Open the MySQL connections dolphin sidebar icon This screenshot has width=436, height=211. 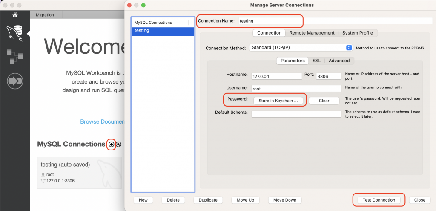pos(15,33)
